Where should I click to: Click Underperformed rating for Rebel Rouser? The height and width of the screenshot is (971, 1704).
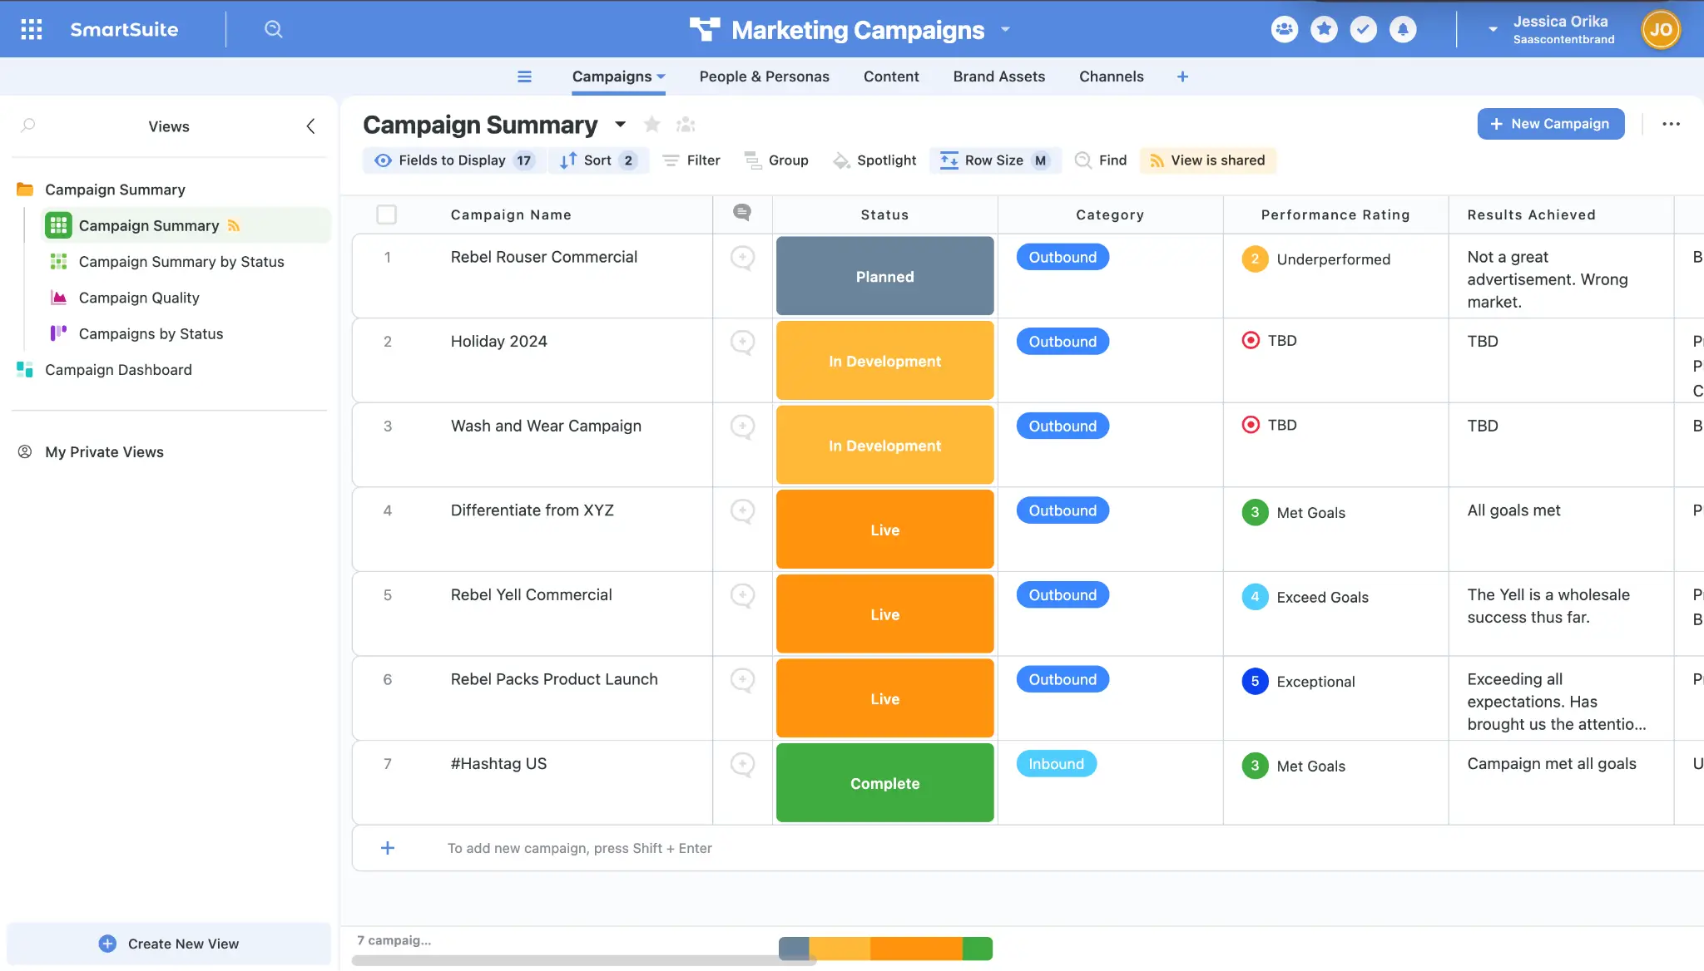1316,259
